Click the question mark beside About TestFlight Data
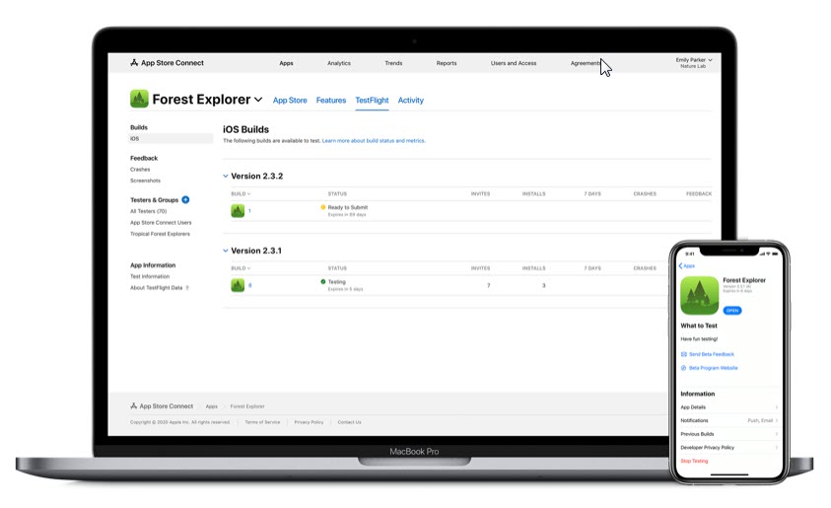The width and height of the screenshot is (831, 508). pyautogui.click(x=187, y=288)
